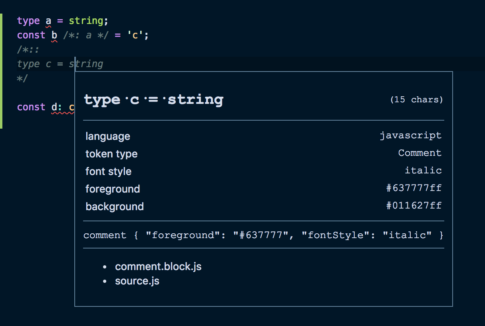Click the underlined variable 'd:'
Image resolution: width=485 pixels, height=326 pixels.
click(x=57, y=107)
